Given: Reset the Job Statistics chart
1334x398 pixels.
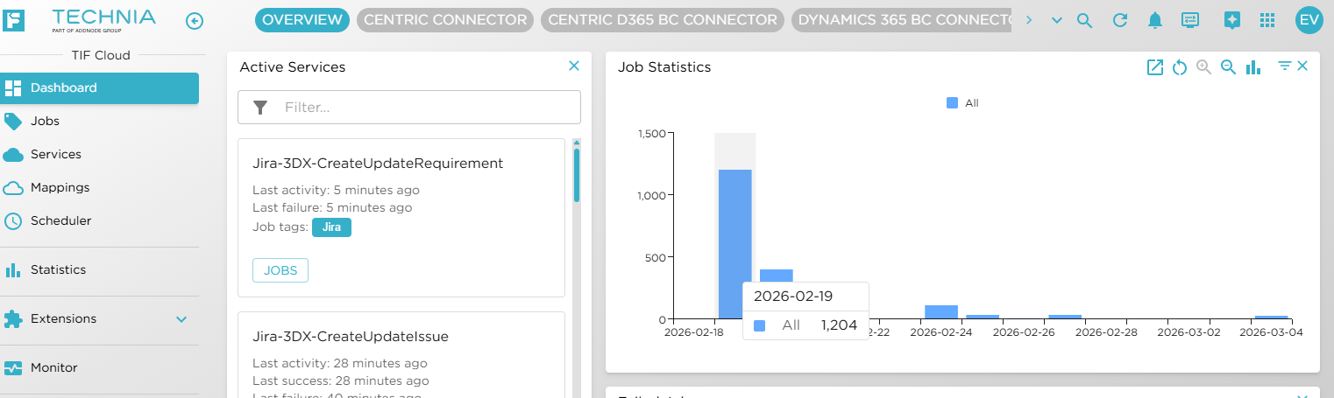Looking at the screenshot, I should (1180, 67).
